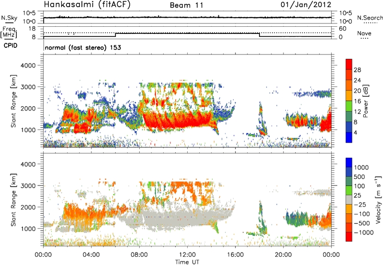The height and width of the screenshot is (265, 383).
Task: Click the 'Power [dB]' colorbar label
Action: [x=365, y=101]
